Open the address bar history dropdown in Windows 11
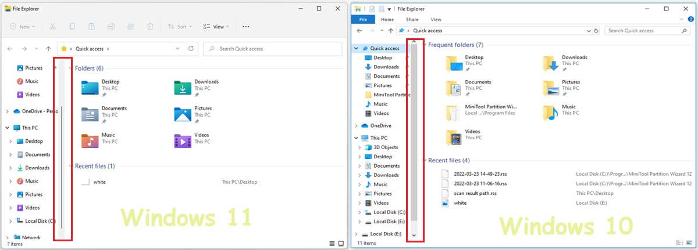 coord(177,49)
